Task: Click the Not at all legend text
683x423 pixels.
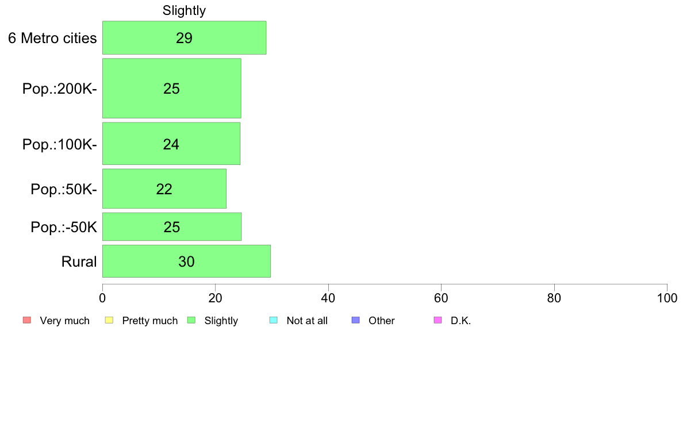Action: point(307,321)
